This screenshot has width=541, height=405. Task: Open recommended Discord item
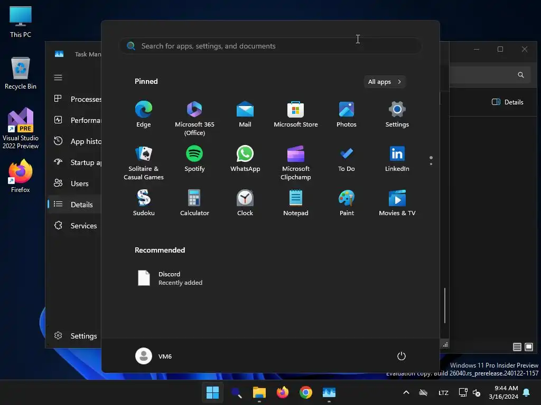coord(171,278)
